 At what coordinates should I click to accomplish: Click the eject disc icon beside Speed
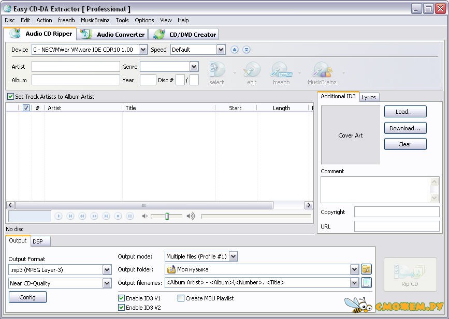pyautogui.click(x=235, y=50)
